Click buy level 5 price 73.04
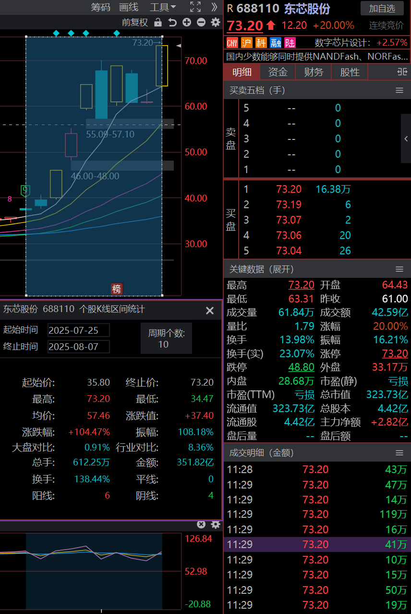 [289, 251]
